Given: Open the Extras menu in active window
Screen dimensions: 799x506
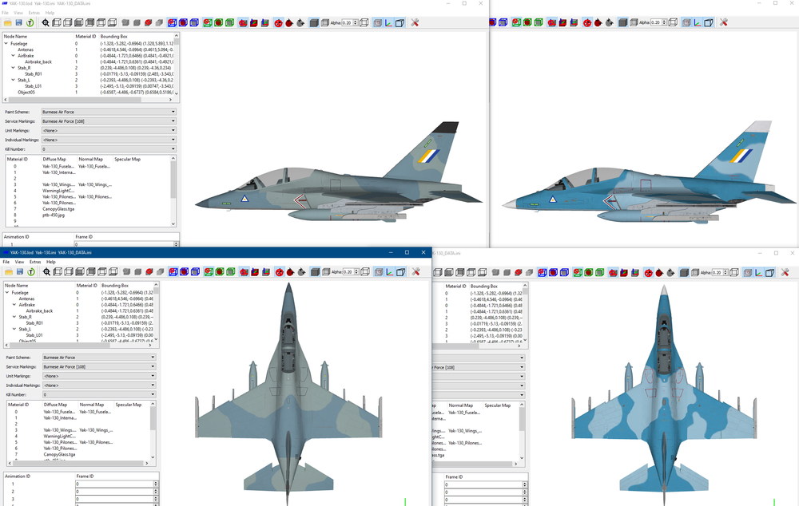Looking at the screenshot, I should pos(34,262).
